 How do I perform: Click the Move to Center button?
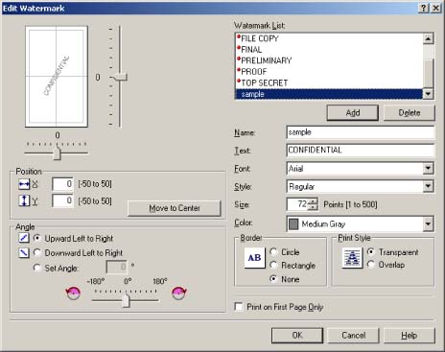tap(175, 208)
